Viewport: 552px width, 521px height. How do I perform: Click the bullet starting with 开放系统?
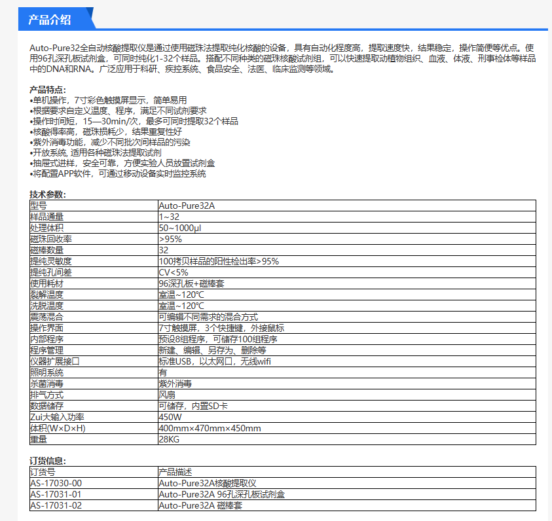[x=96, y=153]
